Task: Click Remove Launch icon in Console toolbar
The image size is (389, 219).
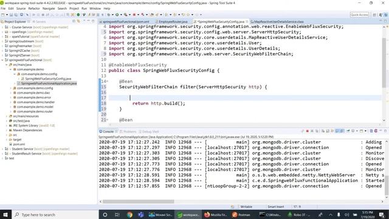Action: [x=312, y=131]
